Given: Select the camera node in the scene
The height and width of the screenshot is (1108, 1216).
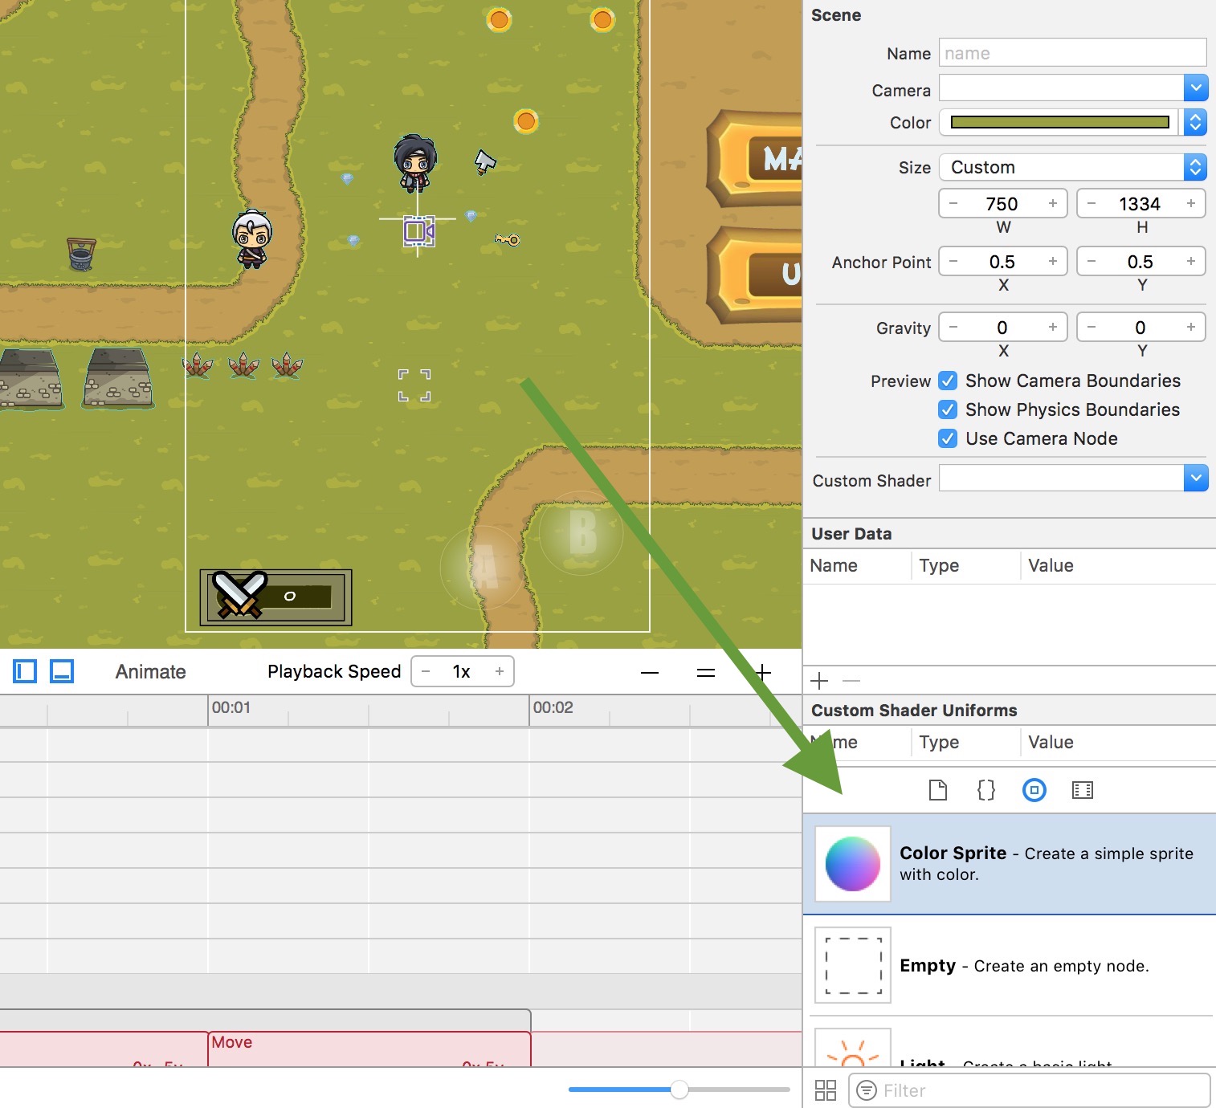Looking at the screenshot, I should click(x=418, y=232).
